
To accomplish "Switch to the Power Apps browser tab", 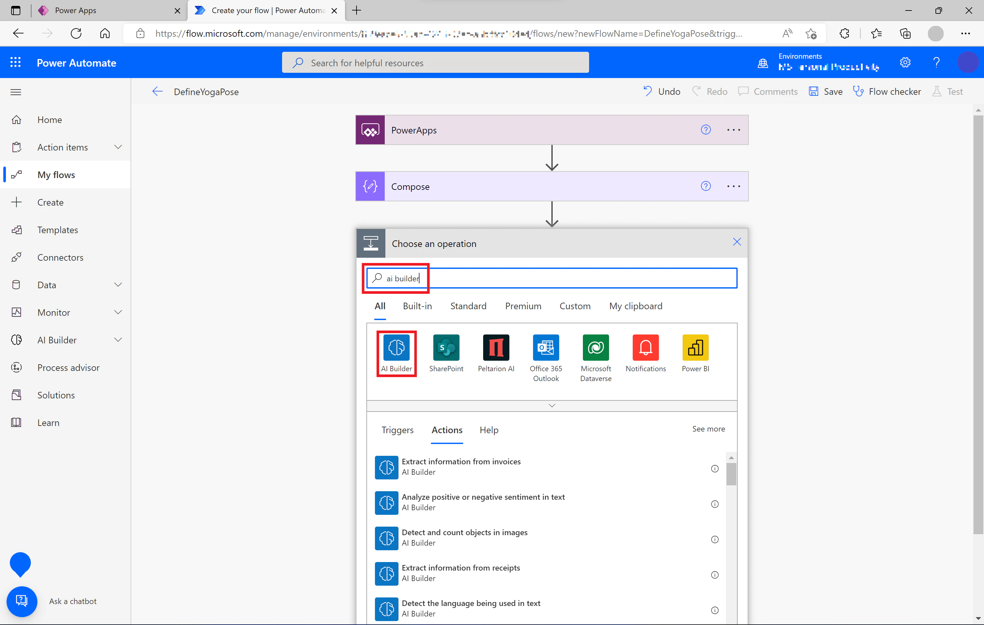I will (109, 10).
